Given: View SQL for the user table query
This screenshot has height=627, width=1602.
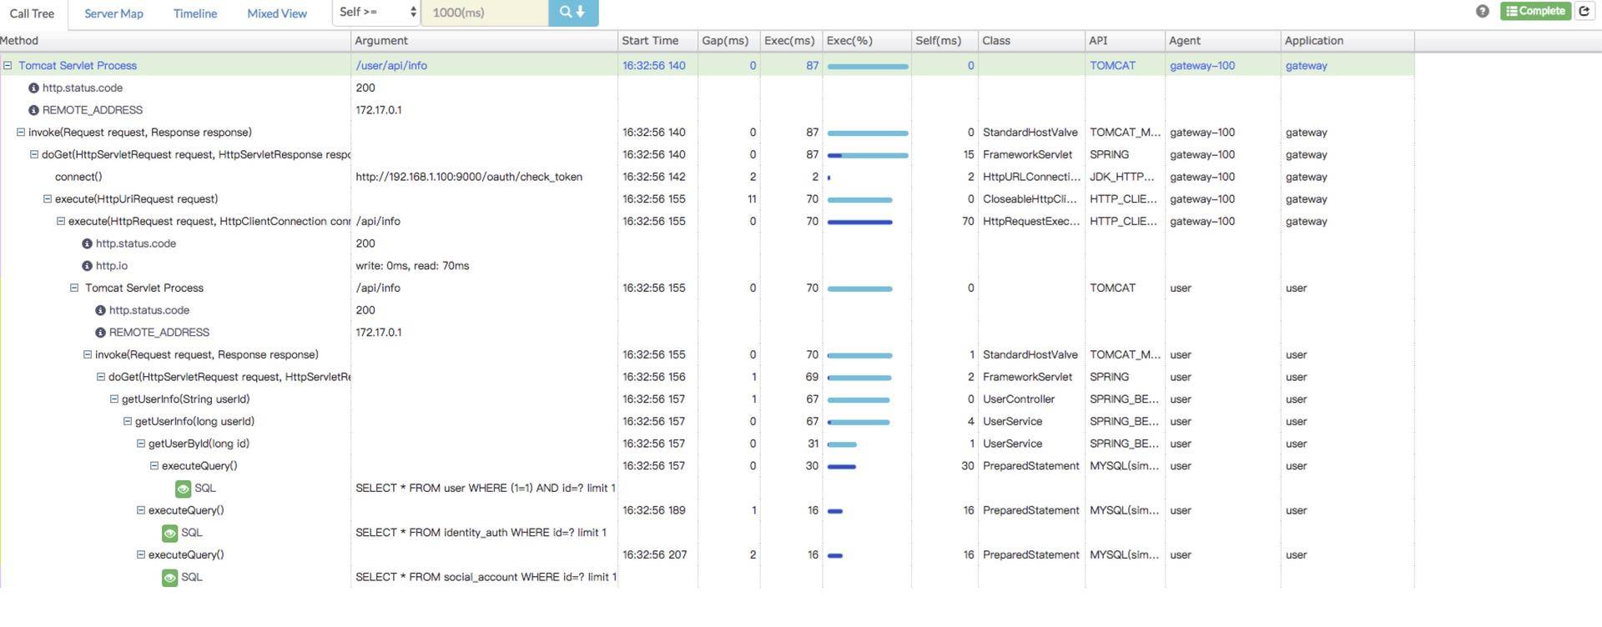Looking at the screenshot, I should pos(183,489).
